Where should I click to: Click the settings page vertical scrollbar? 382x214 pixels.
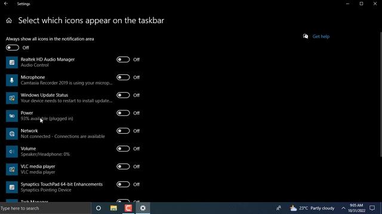(x=381, y=95)
